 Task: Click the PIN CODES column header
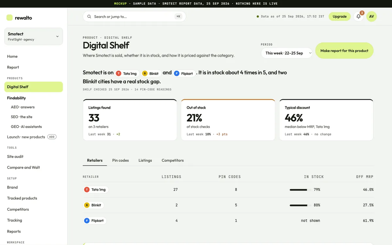(x=230, y=177)
